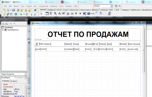
Task: Open the FormReport object selector dropdown
Action: click(x=25, y=78)
